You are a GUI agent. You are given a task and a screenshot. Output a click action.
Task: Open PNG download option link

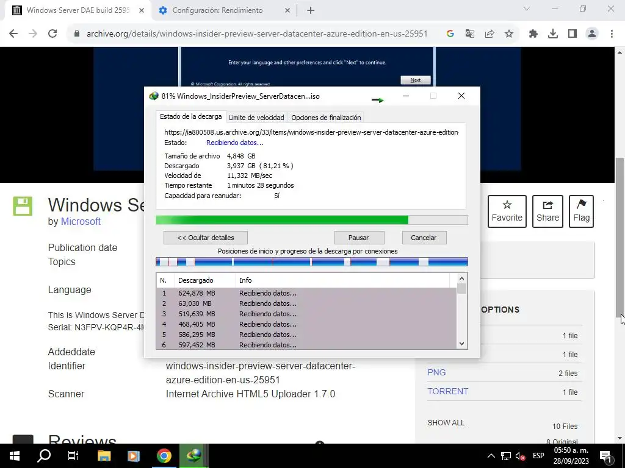coord(436,372)
